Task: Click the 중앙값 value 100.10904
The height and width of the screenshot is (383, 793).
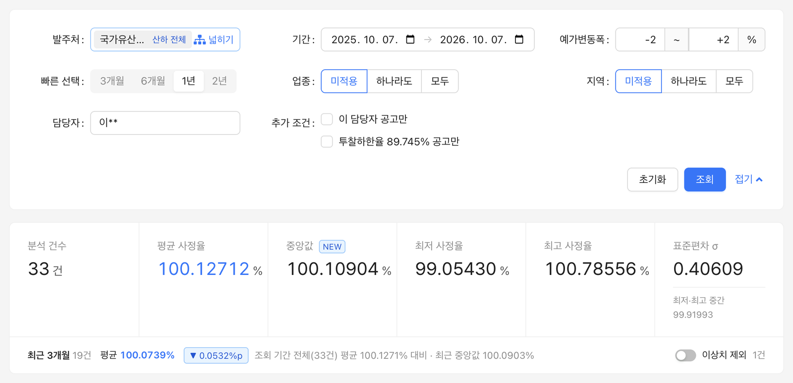Action: 333,269
